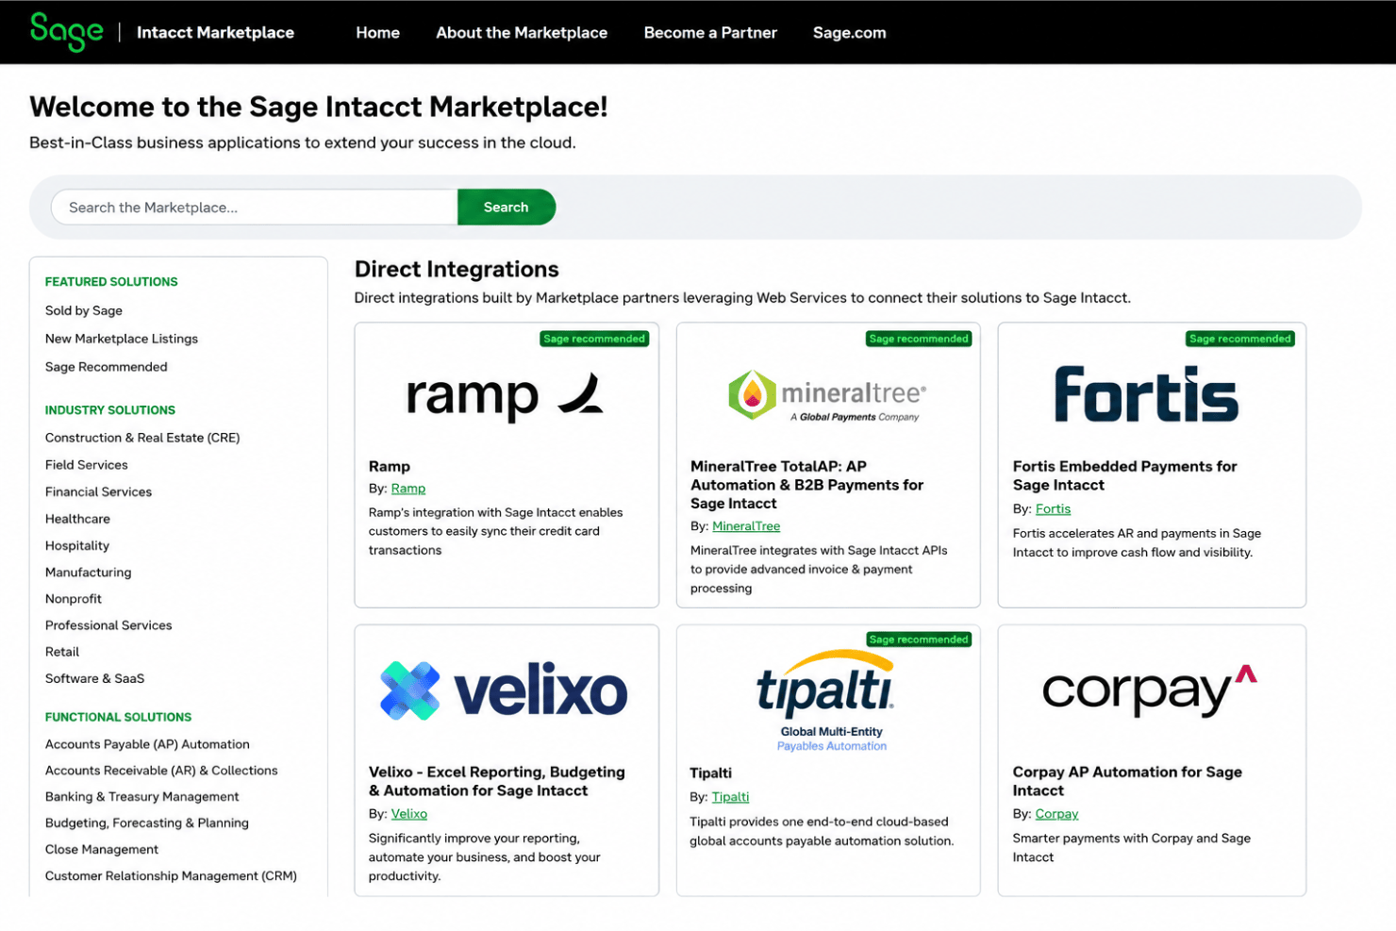Click the Direct Integrations heading
The width and height of the screenshot is (1396, 931).
pyautogui.click(x=457, y=270)
